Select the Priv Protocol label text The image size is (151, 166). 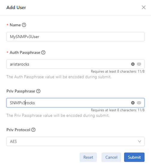pyautogui.click(x=18, y=130)
